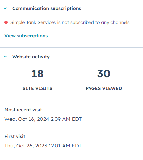Click the not subscribed to any channels message

click(70, 23)
